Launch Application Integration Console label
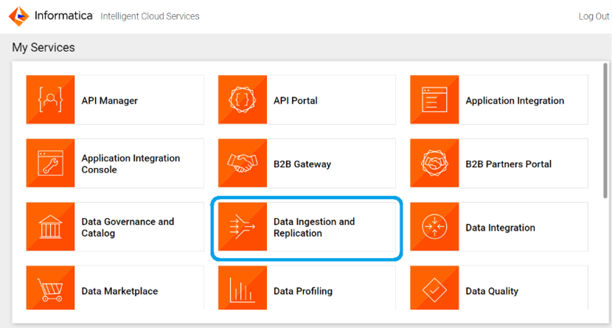The image size is (612, 328). (x=131, y=164)
